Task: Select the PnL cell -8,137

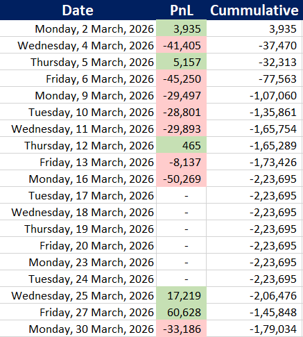Action: coord(181,162)
